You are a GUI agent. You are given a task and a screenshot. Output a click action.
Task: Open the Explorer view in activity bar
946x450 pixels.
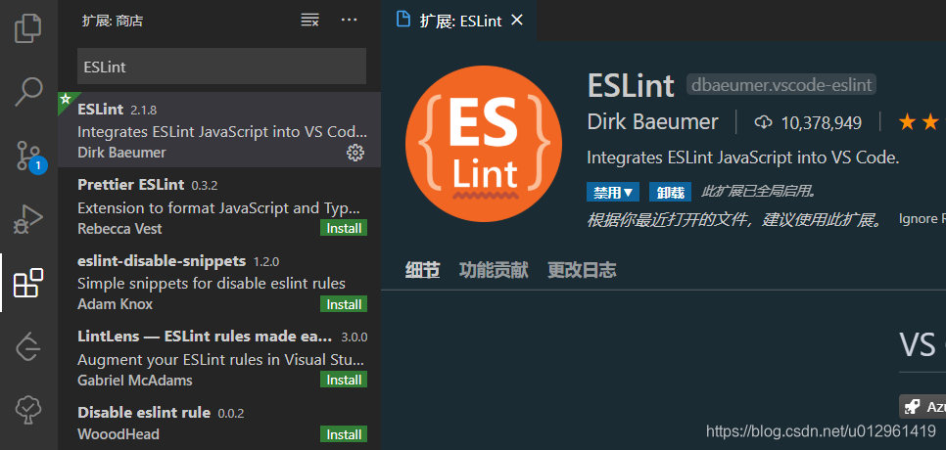[28, 27]
